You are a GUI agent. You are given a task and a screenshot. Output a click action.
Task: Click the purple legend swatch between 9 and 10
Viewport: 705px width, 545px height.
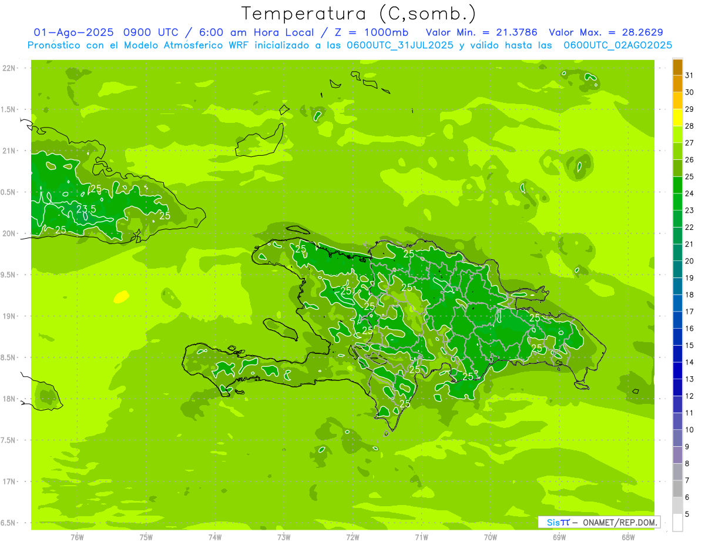point(677,438)
